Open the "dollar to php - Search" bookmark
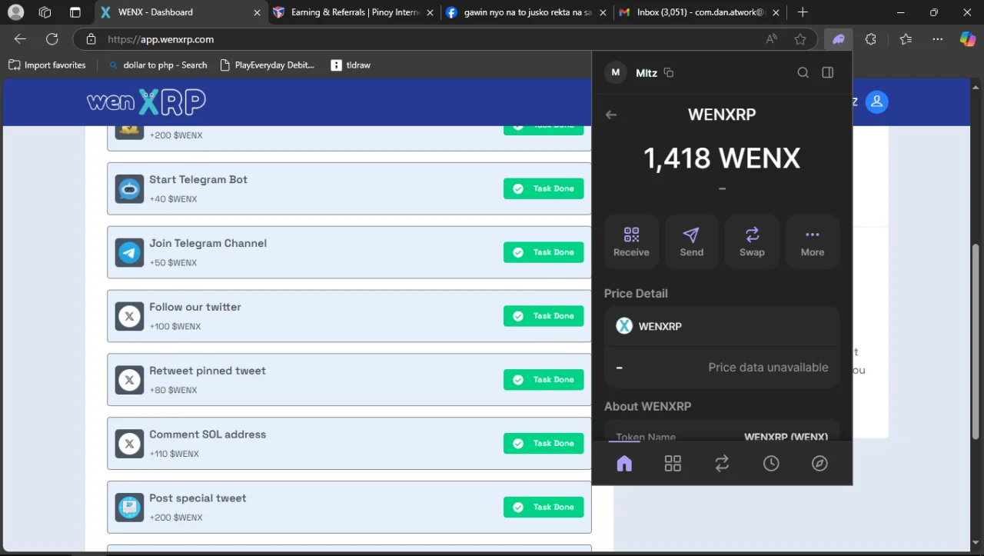984x556 pixels. pyautogui.click(x=158, y=65)
